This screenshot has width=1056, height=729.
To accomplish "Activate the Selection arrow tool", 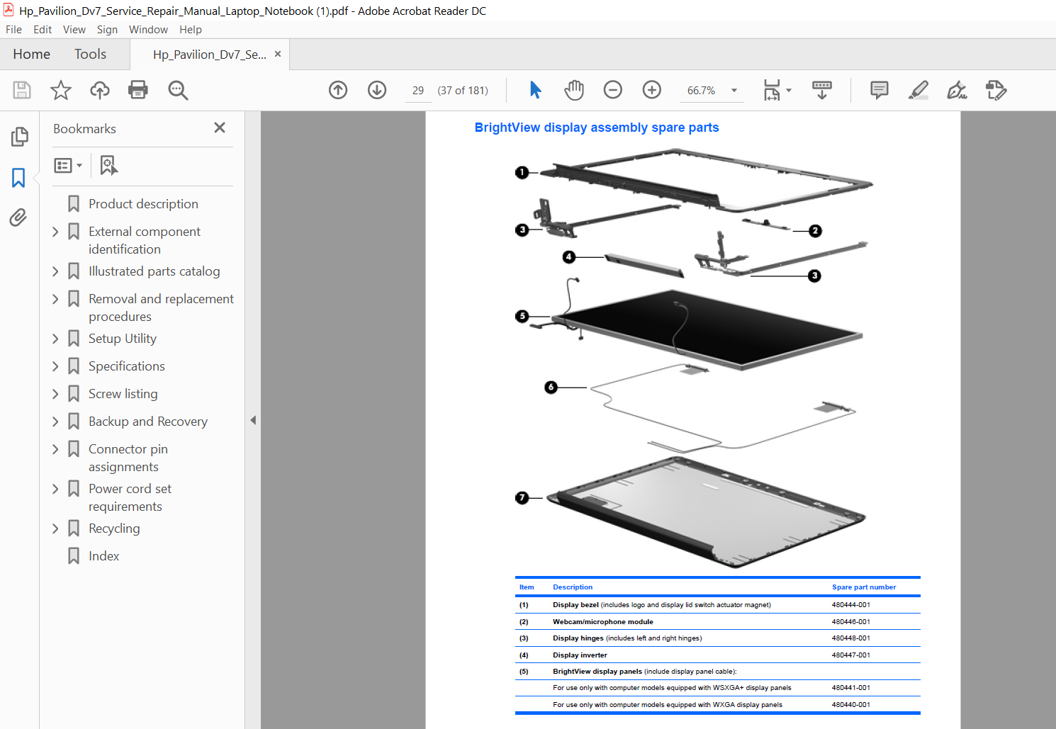I will (535, 90).
